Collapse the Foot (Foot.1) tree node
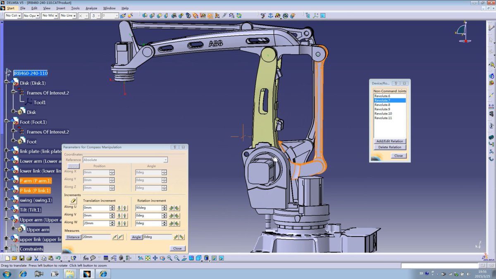Viewport: 496px width, 279px height. coord(6,122)
